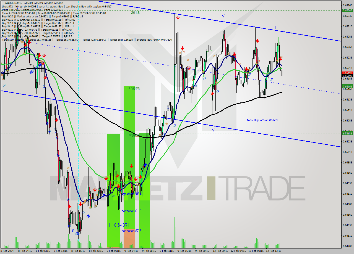Click the black 0.65192 current price tag
Screen dimensions: 354x254
pyautogui.click(x=348, y=76)
